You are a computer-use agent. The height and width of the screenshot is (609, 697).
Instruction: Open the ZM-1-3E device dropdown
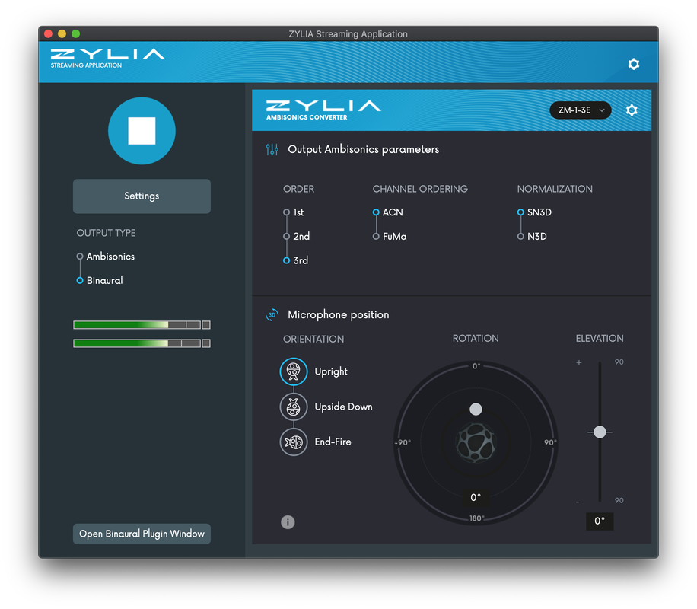(580, 110)
